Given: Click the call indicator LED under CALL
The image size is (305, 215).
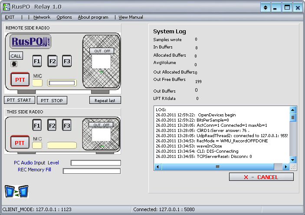Looking at the screenshot, I should click(14, 64).
